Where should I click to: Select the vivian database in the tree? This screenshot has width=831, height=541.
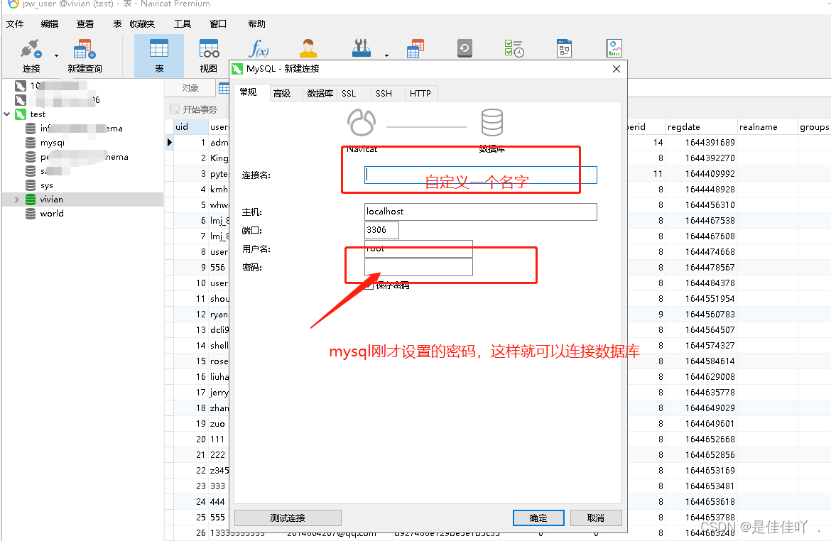point(51,200)
